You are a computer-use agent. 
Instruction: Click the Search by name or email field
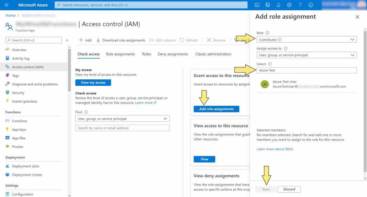coord(122,128)
